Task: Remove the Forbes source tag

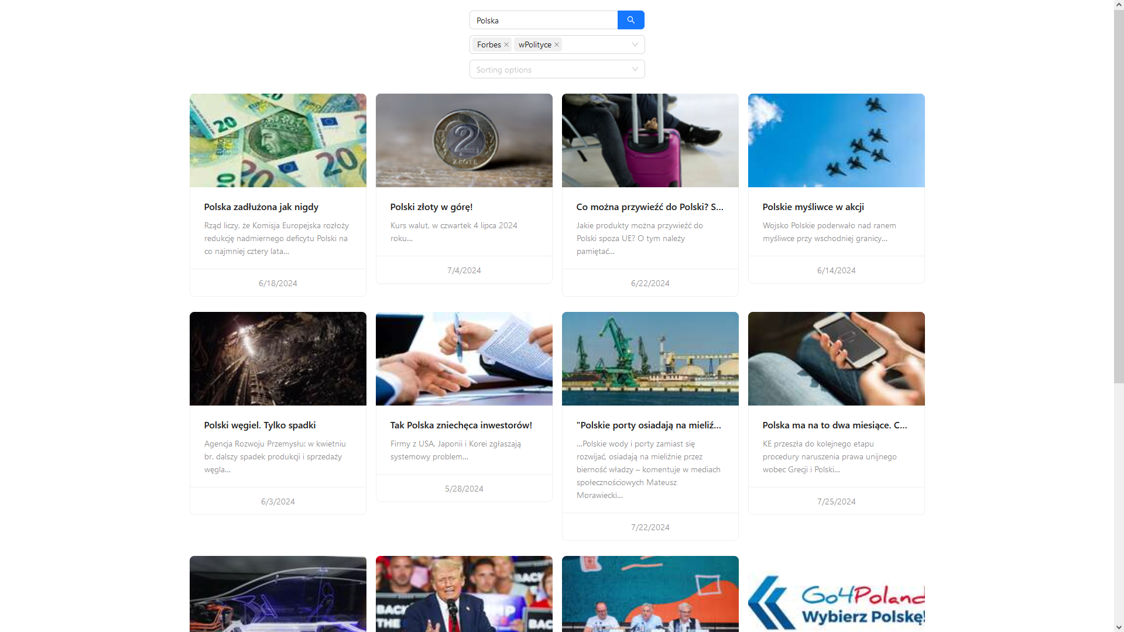Action: point(506,44)
